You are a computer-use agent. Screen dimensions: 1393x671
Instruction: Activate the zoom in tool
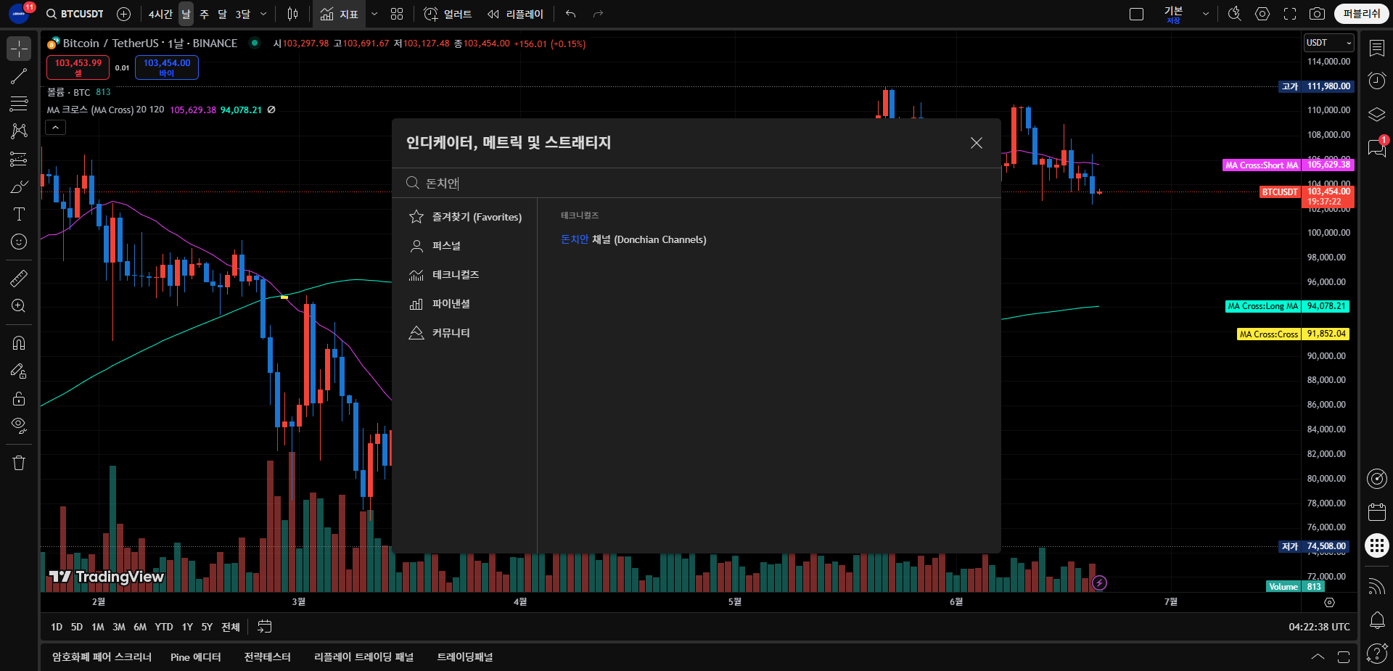(x=19, y=305)
